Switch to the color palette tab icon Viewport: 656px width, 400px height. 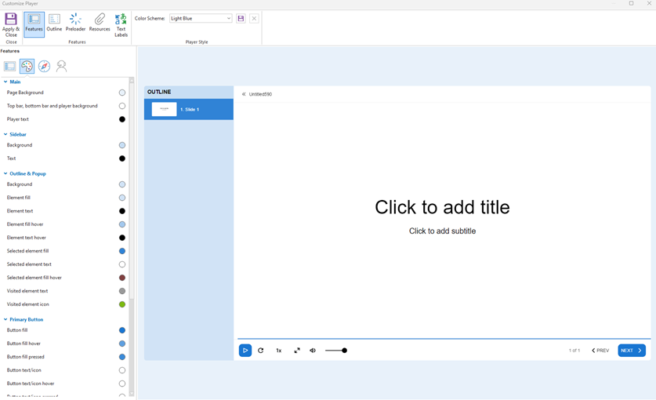27,66
